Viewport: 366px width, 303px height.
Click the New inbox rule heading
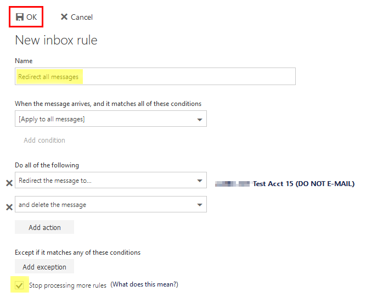coord(56,40)
